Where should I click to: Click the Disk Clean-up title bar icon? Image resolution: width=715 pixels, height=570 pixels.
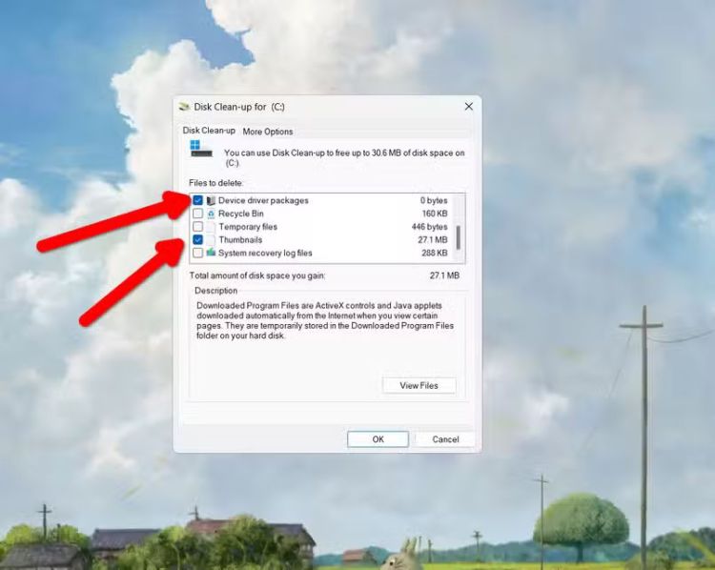[x=185, y=107]
